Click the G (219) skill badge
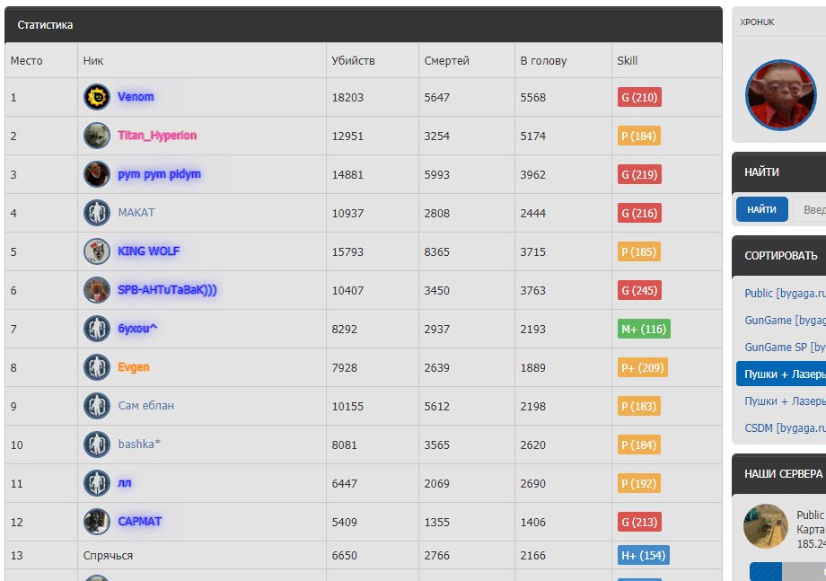Image resolution: width=826 pixels, height=581 pixels. pos(639,174)
